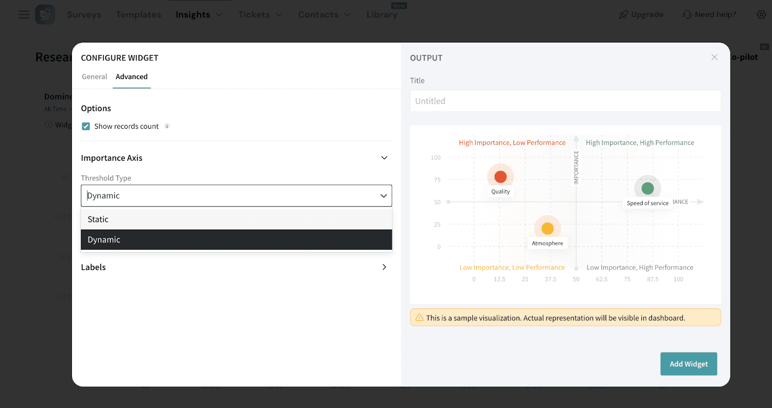The image size is (772, 408).
Task: Switch to the General tab
Action: (95, 77)
